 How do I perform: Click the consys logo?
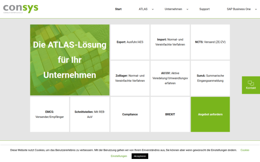coord(21,9)
